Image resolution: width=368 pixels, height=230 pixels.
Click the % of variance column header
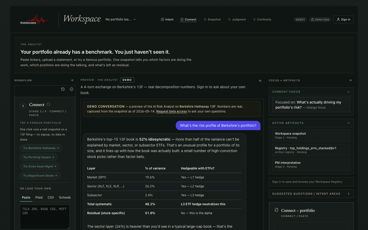155,168
